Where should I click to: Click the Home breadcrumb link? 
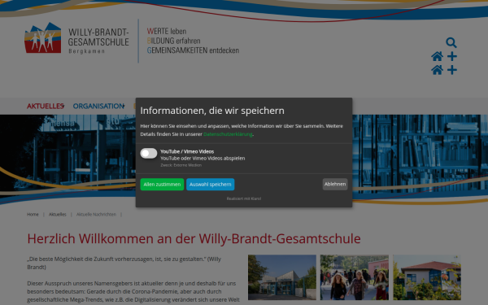33,215
